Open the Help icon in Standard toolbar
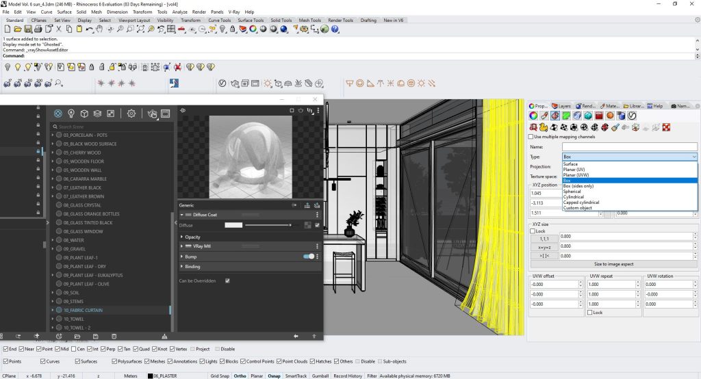 pyautogui.click(x=335, y=29)
